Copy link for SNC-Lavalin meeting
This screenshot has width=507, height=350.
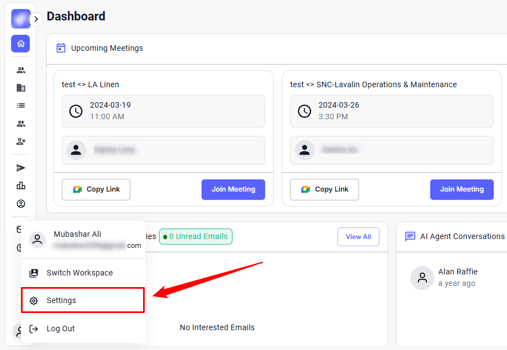pos(324,189)
